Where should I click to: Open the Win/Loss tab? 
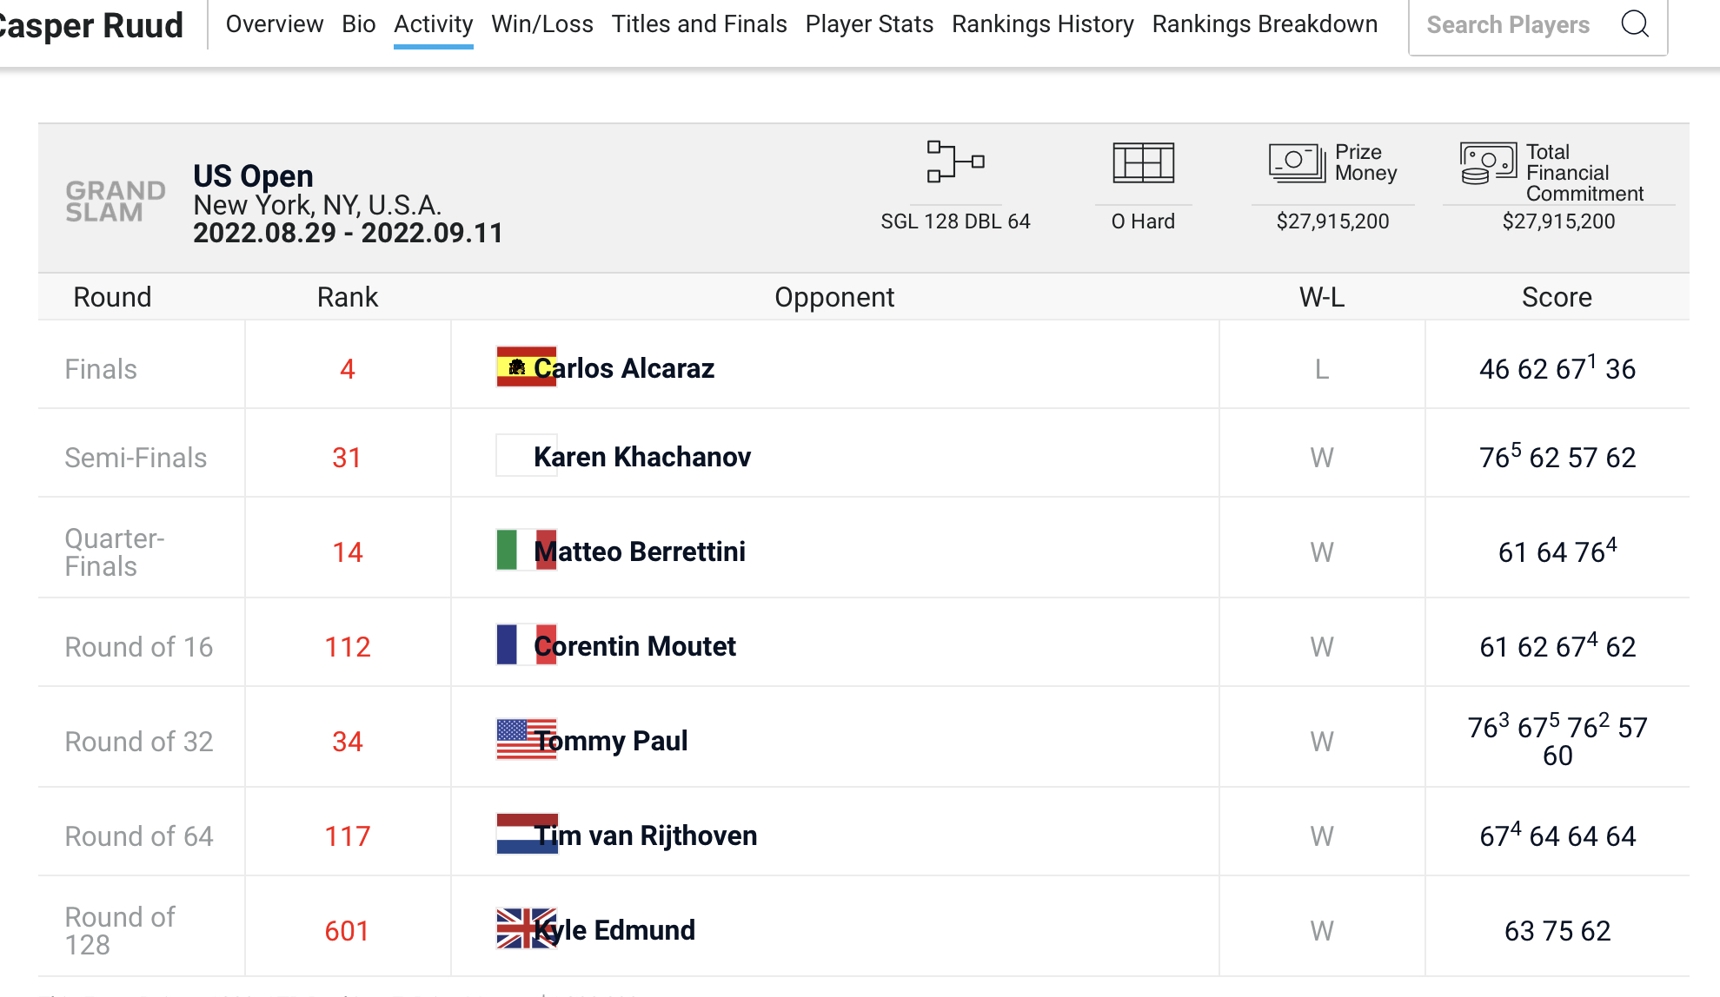pos(542,24)
